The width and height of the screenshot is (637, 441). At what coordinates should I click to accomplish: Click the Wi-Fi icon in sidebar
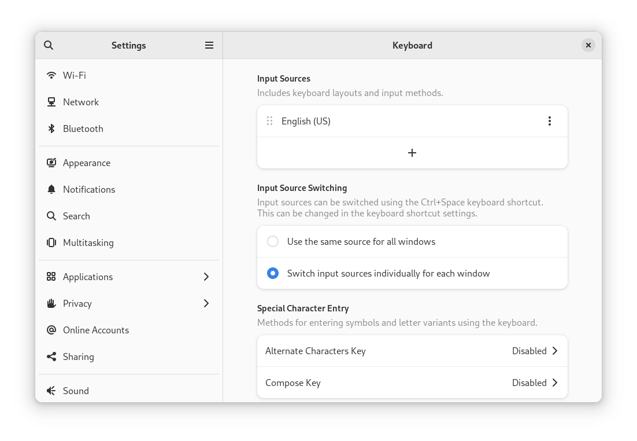[51, 75]
